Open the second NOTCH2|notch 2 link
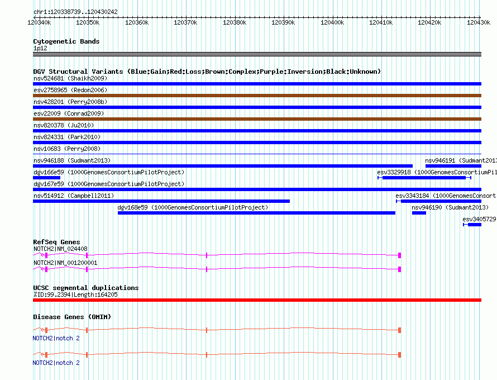Image resolution: width=497 pixels, height=380 pixels. [x=56, y=363]
